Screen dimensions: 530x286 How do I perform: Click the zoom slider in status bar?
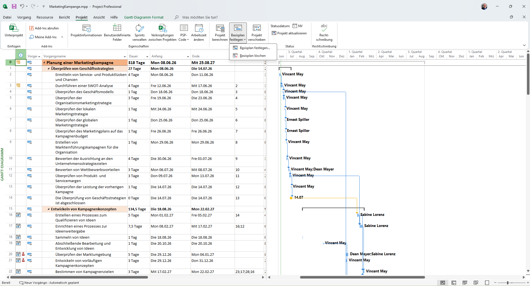click(x=508, y=283)
